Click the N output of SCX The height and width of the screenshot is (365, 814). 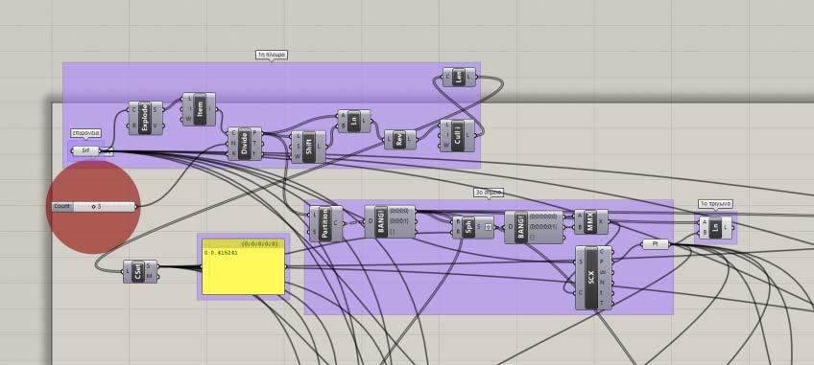[x=602, y=283]
